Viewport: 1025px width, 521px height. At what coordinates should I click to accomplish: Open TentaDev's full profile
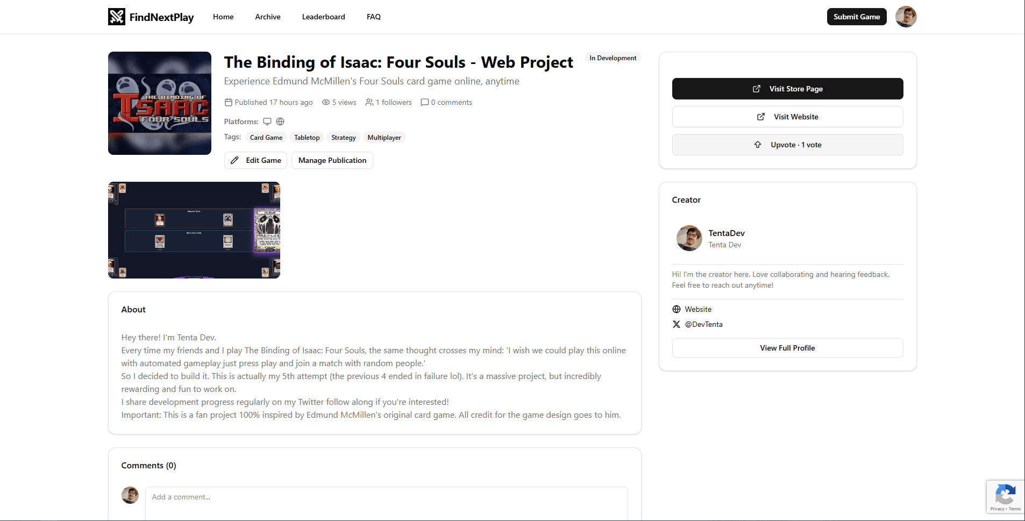(787, 348)
